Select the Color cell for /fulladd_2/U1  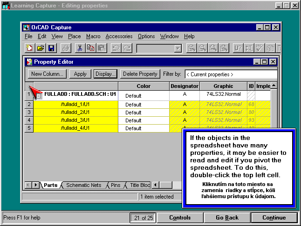(143, 113)
